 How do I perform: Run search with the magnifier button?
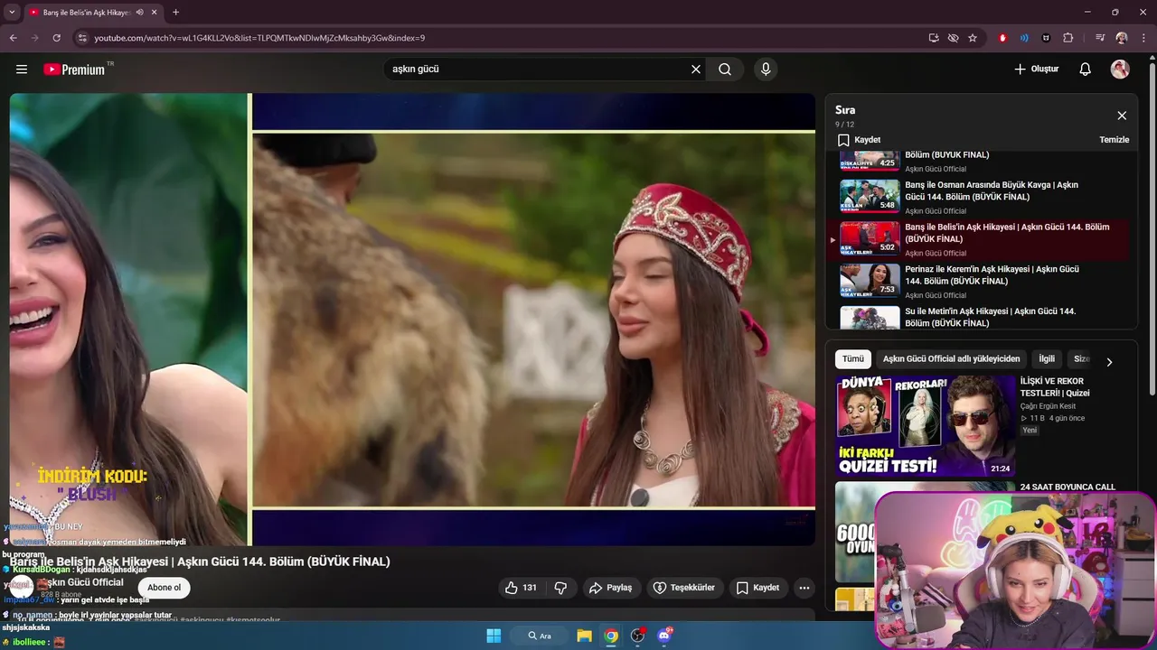point(725,69)
